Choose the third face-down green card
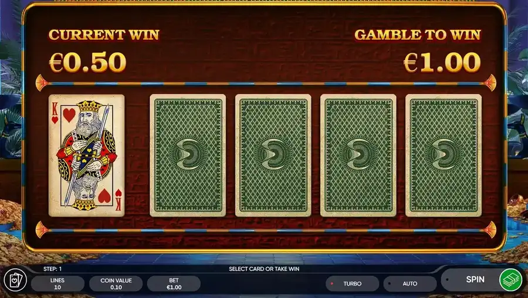528x298 pixels. (358, 155)
